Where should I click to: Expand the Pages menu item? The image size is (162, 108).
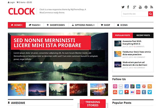point(35,25)
